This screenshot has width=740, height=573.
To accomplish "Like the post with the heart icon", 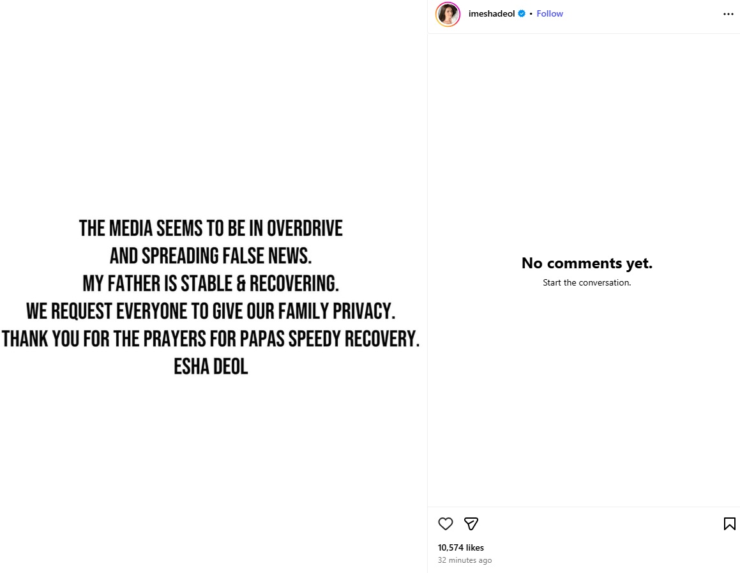I will 446,524.
